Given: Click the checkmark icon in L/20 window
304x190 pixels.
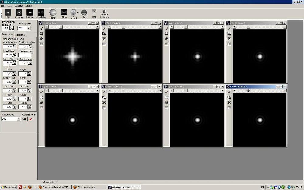Looking at the screenshot, I should coord(167,92).
